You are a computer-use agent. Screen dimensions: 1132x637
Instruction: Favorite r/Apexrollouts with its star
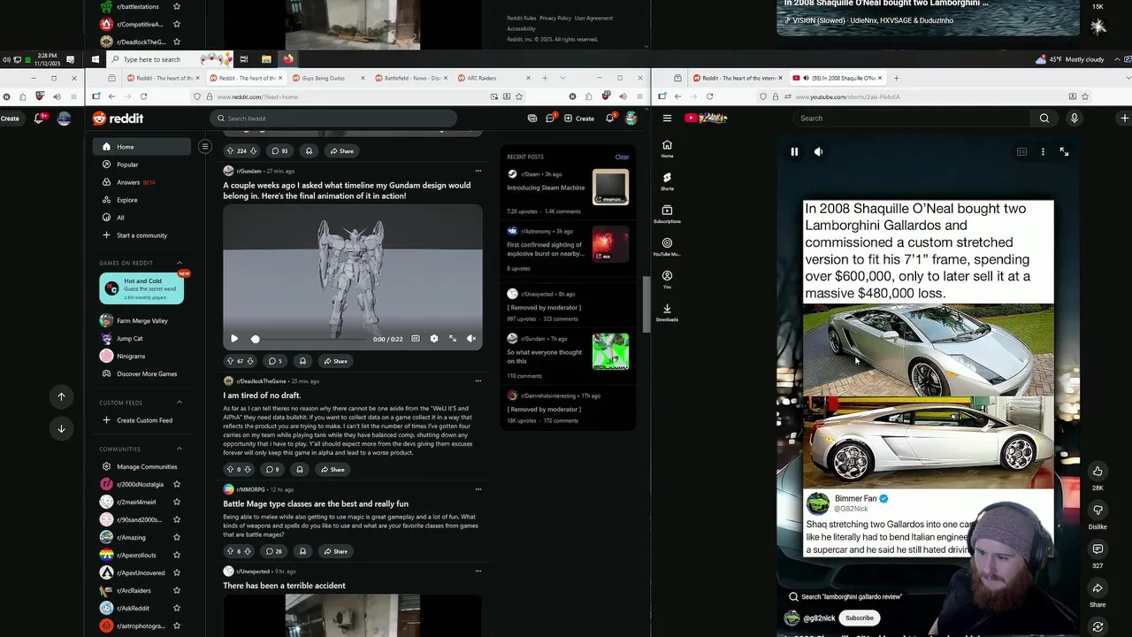(177, 555)
